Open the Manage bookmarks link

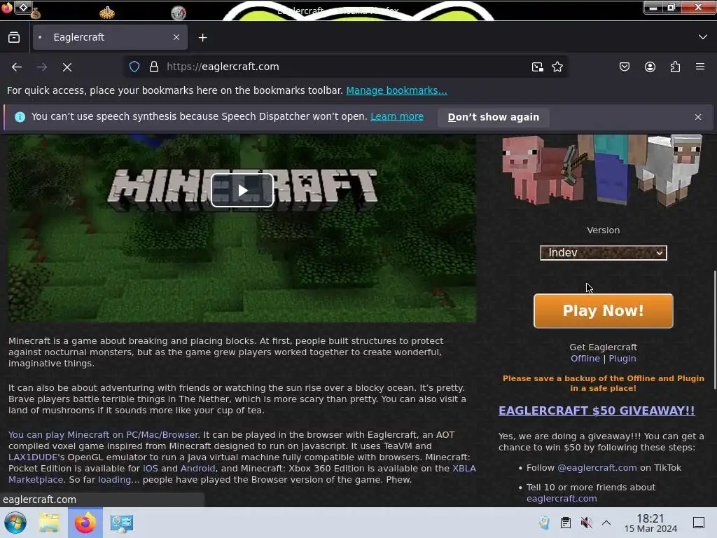396,90
